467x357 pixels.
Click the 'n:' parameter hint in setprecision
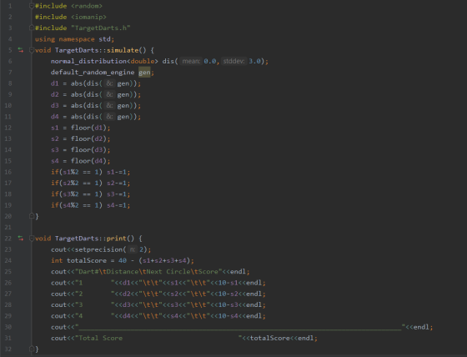tap(133, 249)
